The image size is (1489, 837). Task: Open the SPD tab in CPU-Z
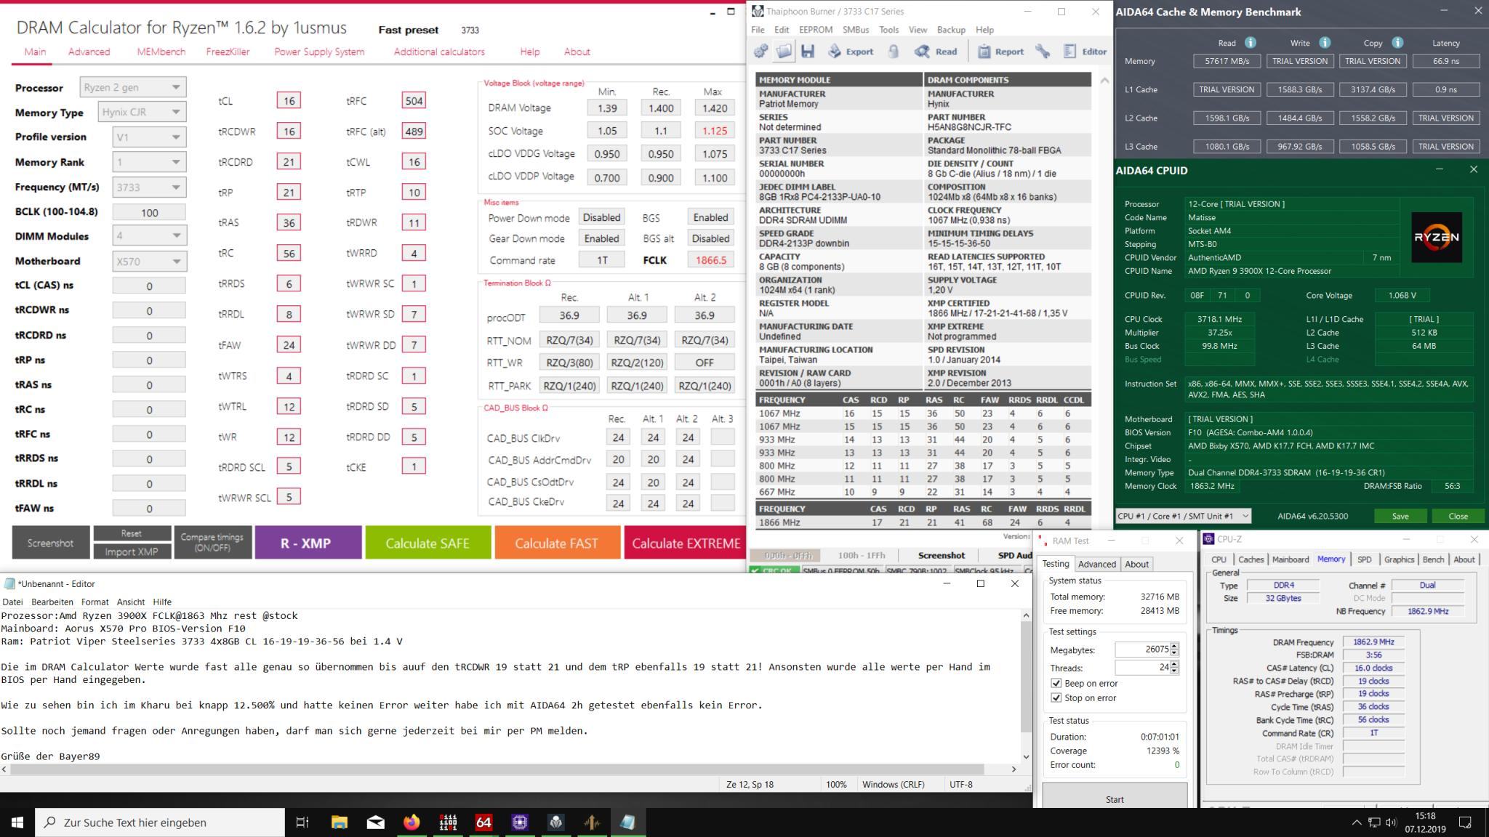tap(1364, 559)
